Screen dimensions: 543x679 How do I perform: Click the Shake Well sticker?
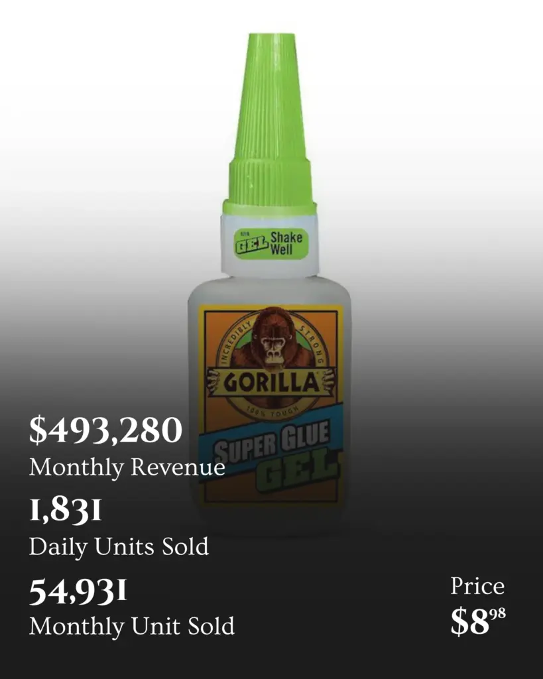(x=271, y=244)
